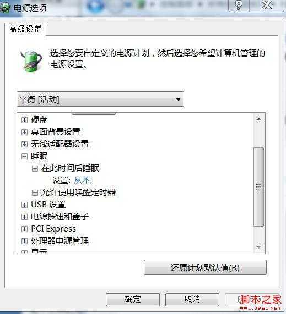
Task: Click the 还原计划默认值(R) button
Action: (205, 268)
